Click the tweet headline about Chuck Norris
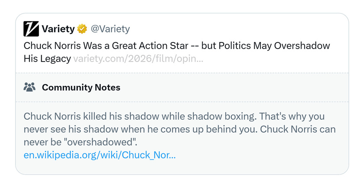The height and width of the screenshot is (189, 363). (x=173, y=46)
